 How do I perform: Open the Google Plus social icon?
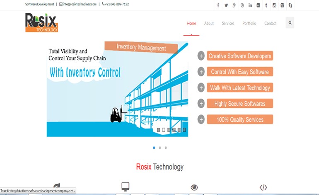[x=234, y=5]
